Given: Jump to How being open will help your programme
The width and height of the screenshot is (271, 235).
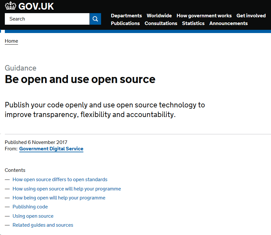Looking at the screenshot, I should coord(59,197).
